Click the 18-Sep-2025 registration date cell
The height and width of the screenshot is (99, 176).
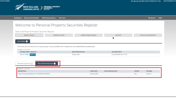tap(76, 54)
